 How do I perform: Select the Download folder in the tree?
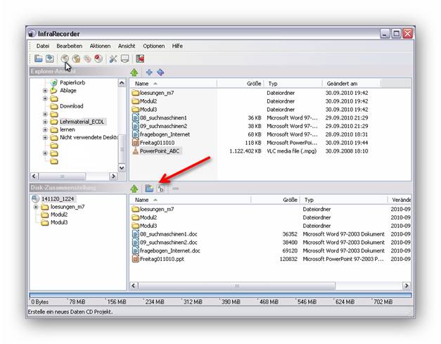click(x=72, y=106)
